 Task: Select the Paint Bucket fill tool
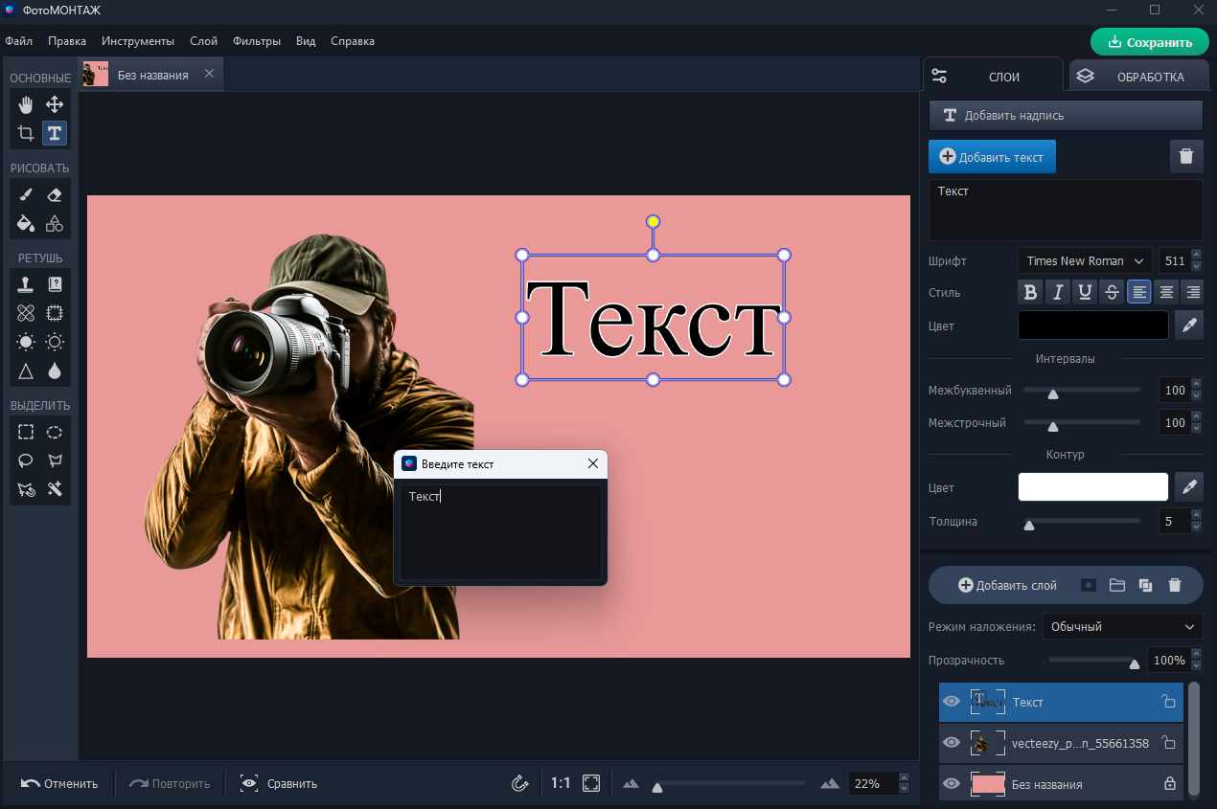pyautogui.click(x=26, y=223)
